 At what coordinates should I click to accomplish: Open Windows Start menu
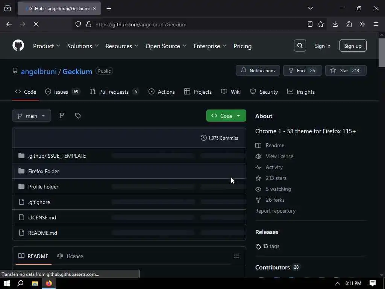pos(7,283)
